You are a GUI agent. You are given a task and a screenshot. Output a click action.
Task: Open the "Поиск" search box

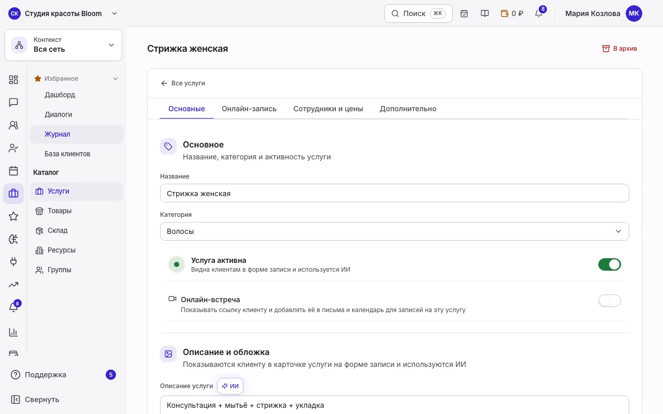[x=419, y=13]
